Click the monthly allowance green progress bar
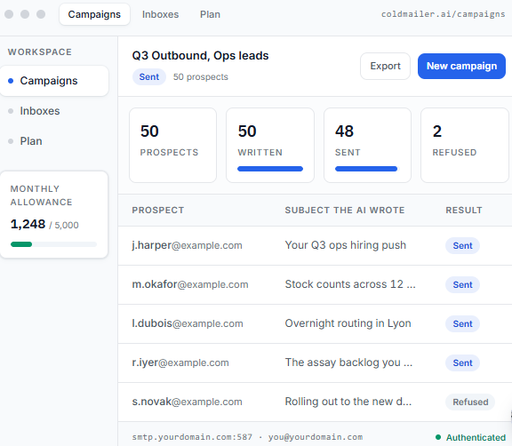The image size is (512, 446). coord(53,244)
